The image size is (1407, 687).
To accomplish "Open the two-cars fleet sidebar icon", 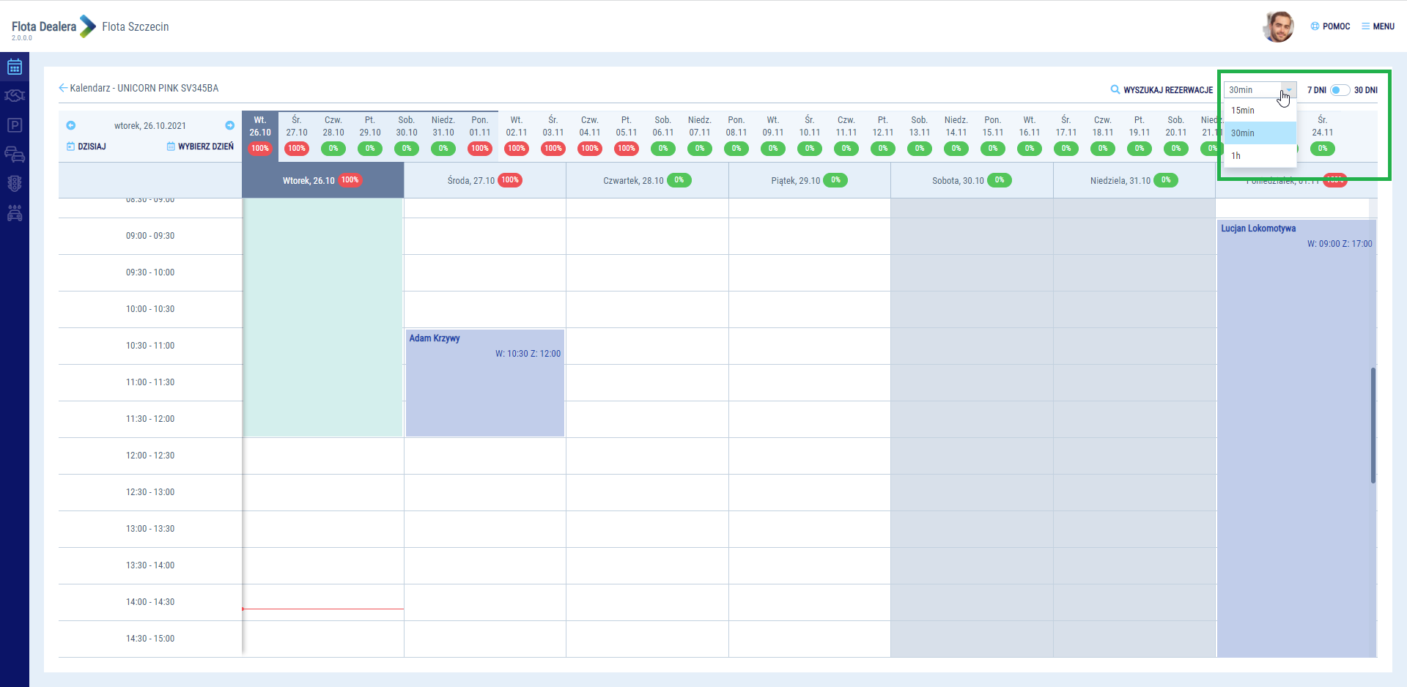I will point(15,155).
